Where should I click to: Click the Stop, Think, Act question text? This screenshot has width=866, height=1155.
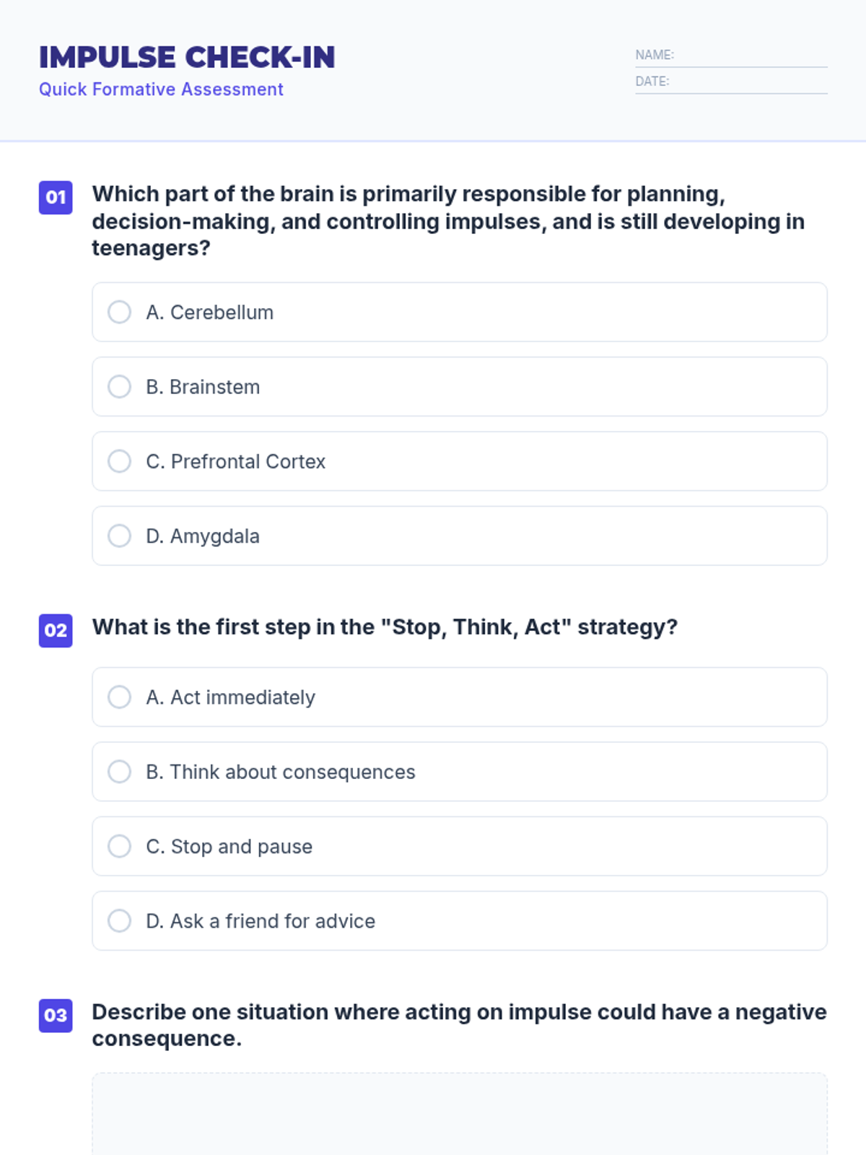pos(385,627)
